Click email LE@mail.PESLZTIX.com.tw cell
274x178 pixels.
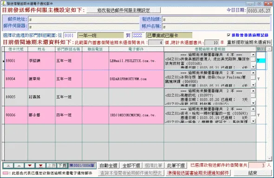pos(136,61)
